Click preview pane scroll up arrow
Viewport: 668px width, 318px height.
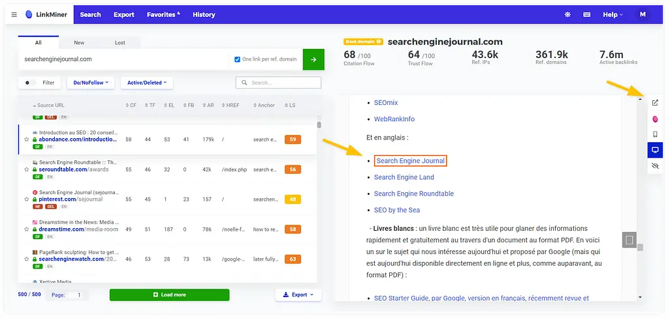[x=640, y=100]
